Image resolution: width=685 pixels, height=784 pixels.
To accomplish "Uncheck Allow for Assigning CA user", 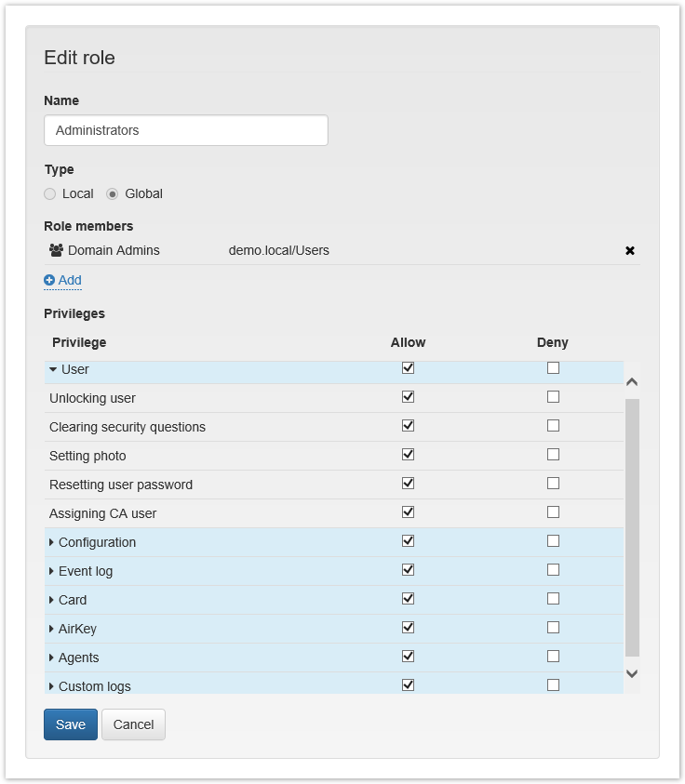I will (x=408, y=512).
